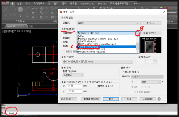
Task: Toggle the layer on/off lightbulb icon
Action: [x=101, y=8]
